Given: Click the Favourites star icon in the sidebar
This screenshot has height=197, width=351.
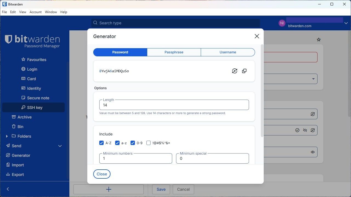Looking at the screenshot, I should 23,59.
